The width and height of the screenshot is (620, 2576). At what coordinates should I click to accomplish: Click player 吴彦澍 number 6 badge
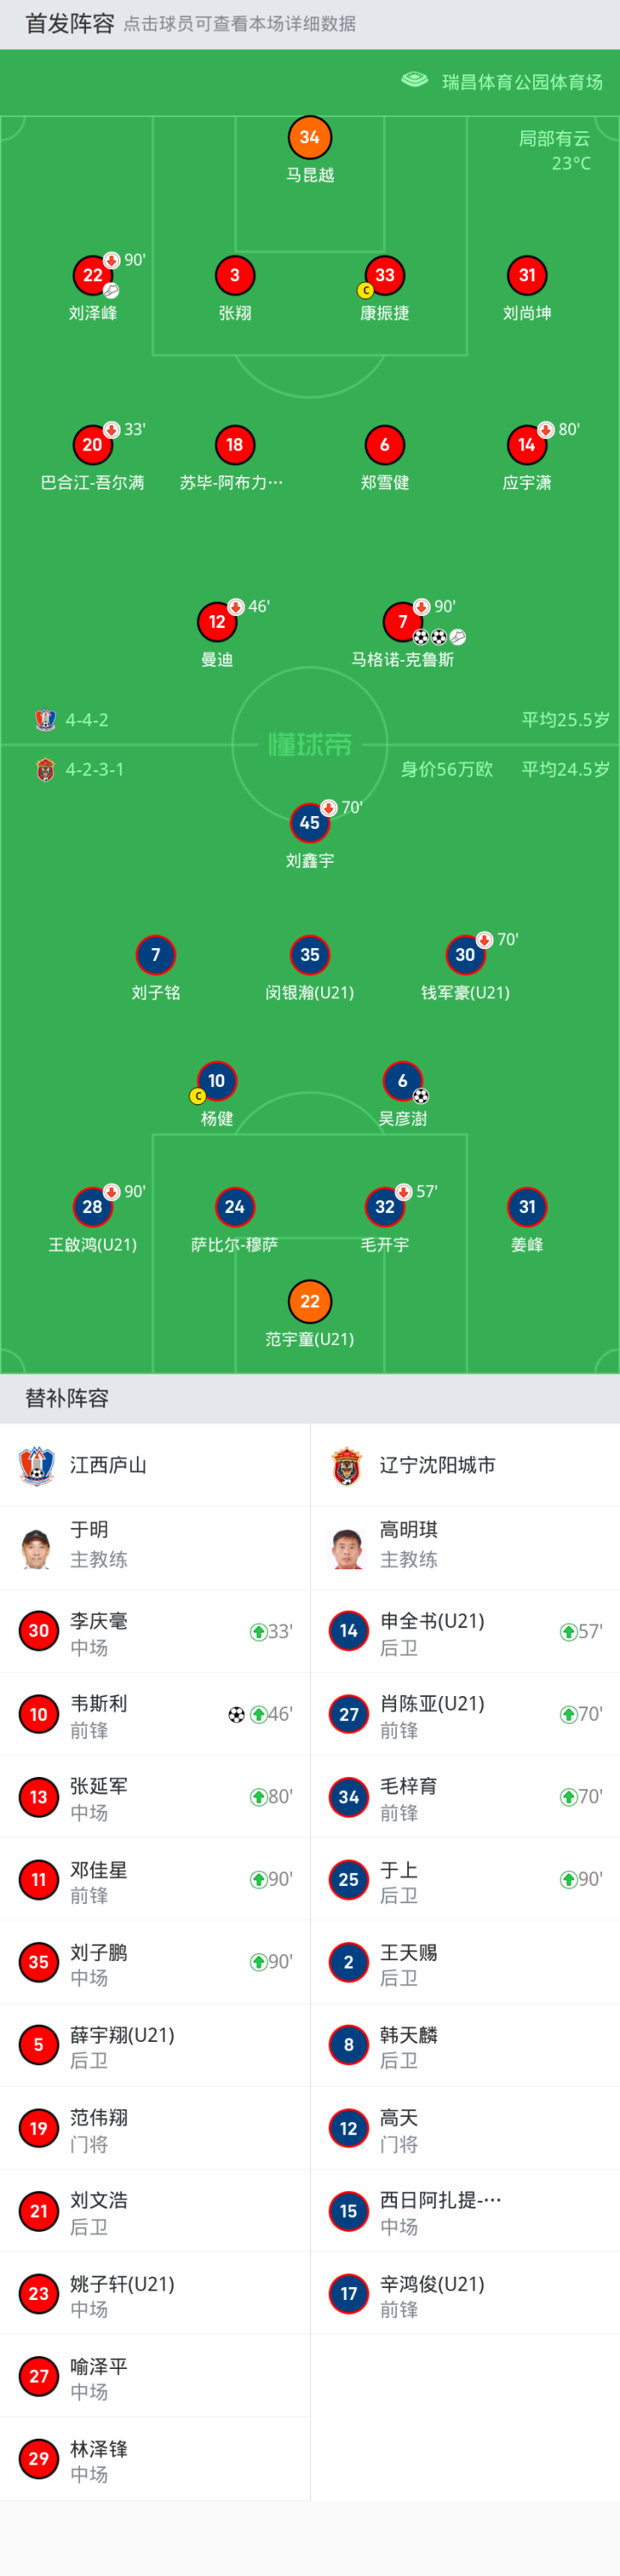click(x=402, y=1081)
